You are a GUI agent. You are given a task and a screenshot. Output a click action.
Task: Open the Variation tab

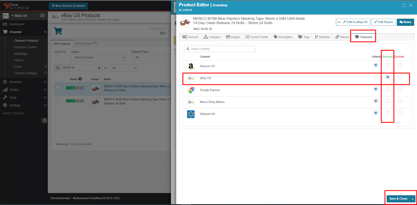pos(322,37)
